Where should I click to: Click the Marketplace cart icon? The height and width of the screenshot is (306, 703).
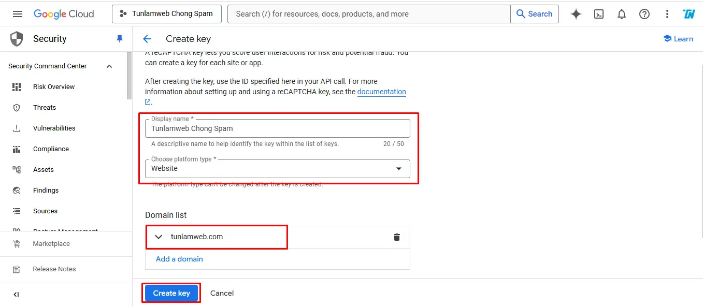click(x=17, y=244)
